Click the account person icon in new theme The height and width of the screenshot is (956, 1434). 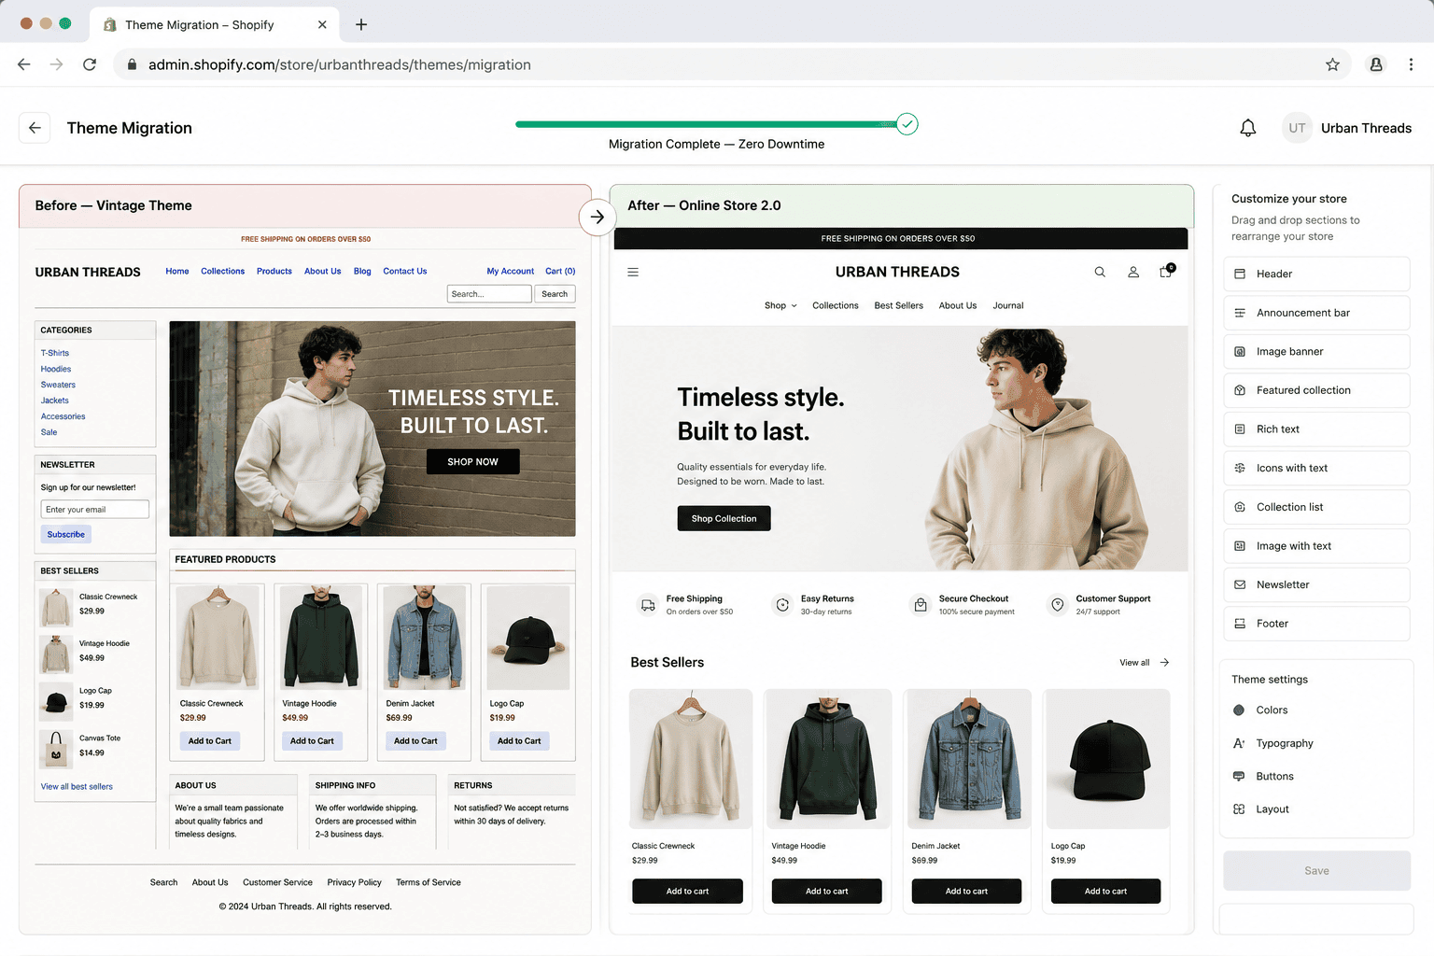tap(1133, 273)
